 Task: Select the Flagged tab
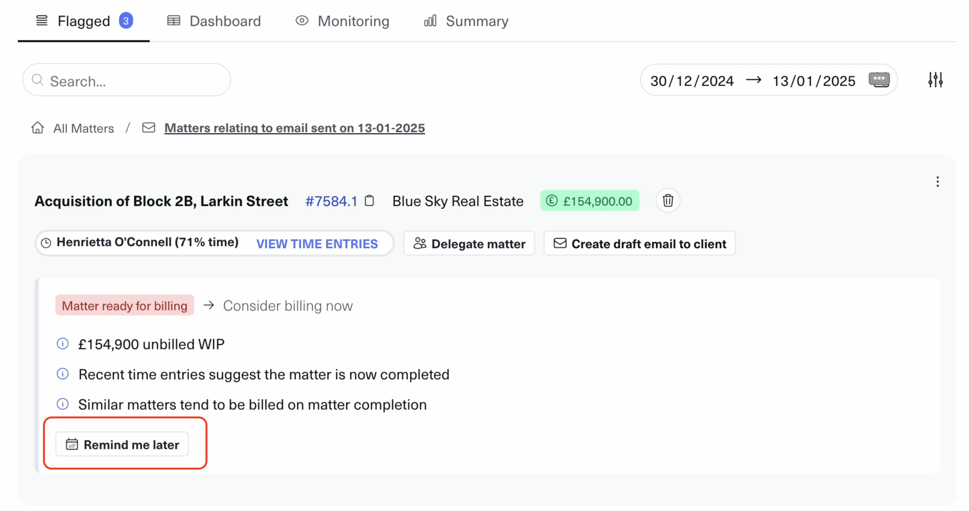(x=84, y=21)
